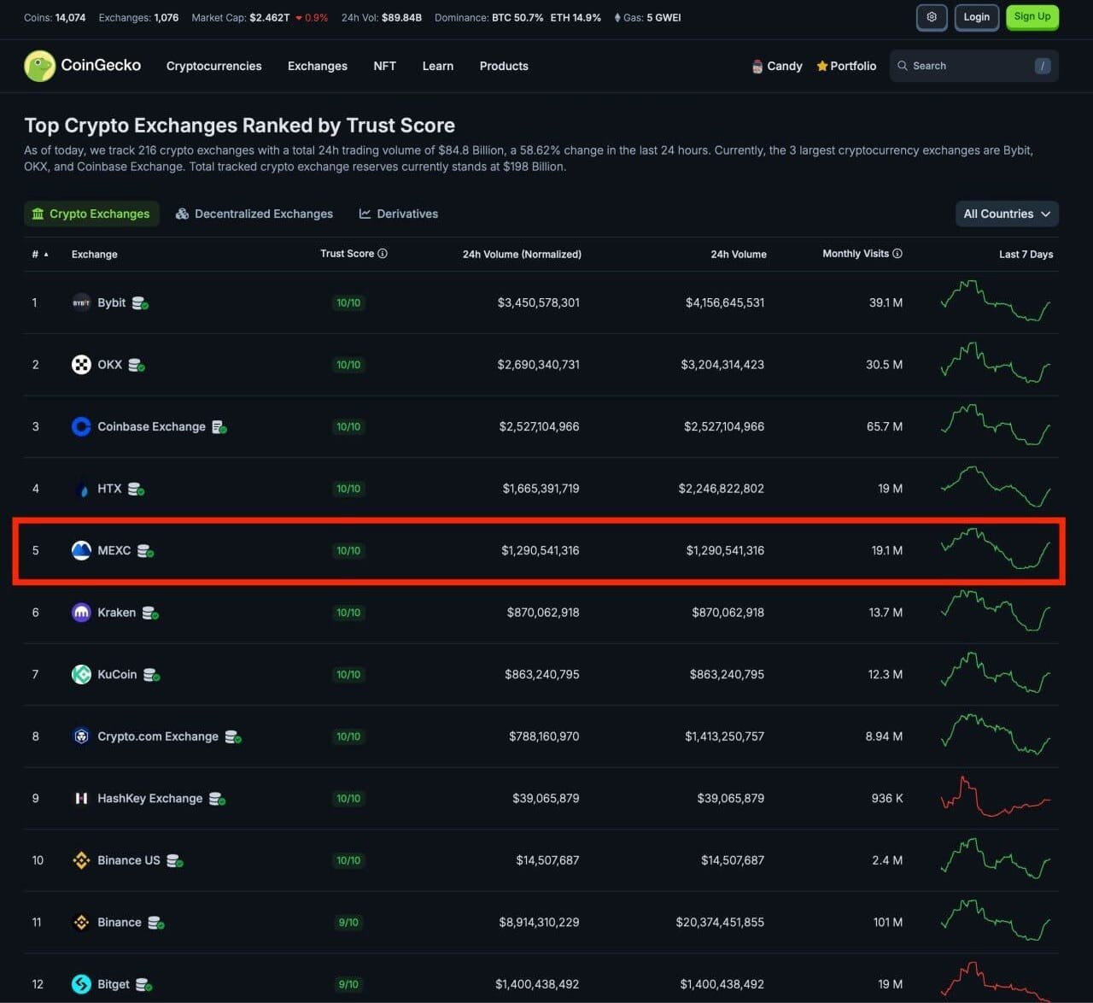The width and height of the screenshot is (1093, 1003).
Task: Select the KuCoin exchange logo
Action: click(81, 674)
